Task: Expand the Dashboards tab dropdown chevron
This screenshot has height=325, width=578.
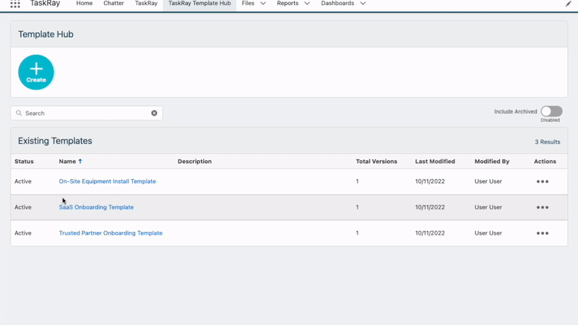Action: pyautogui.click(x=363, y=4)
